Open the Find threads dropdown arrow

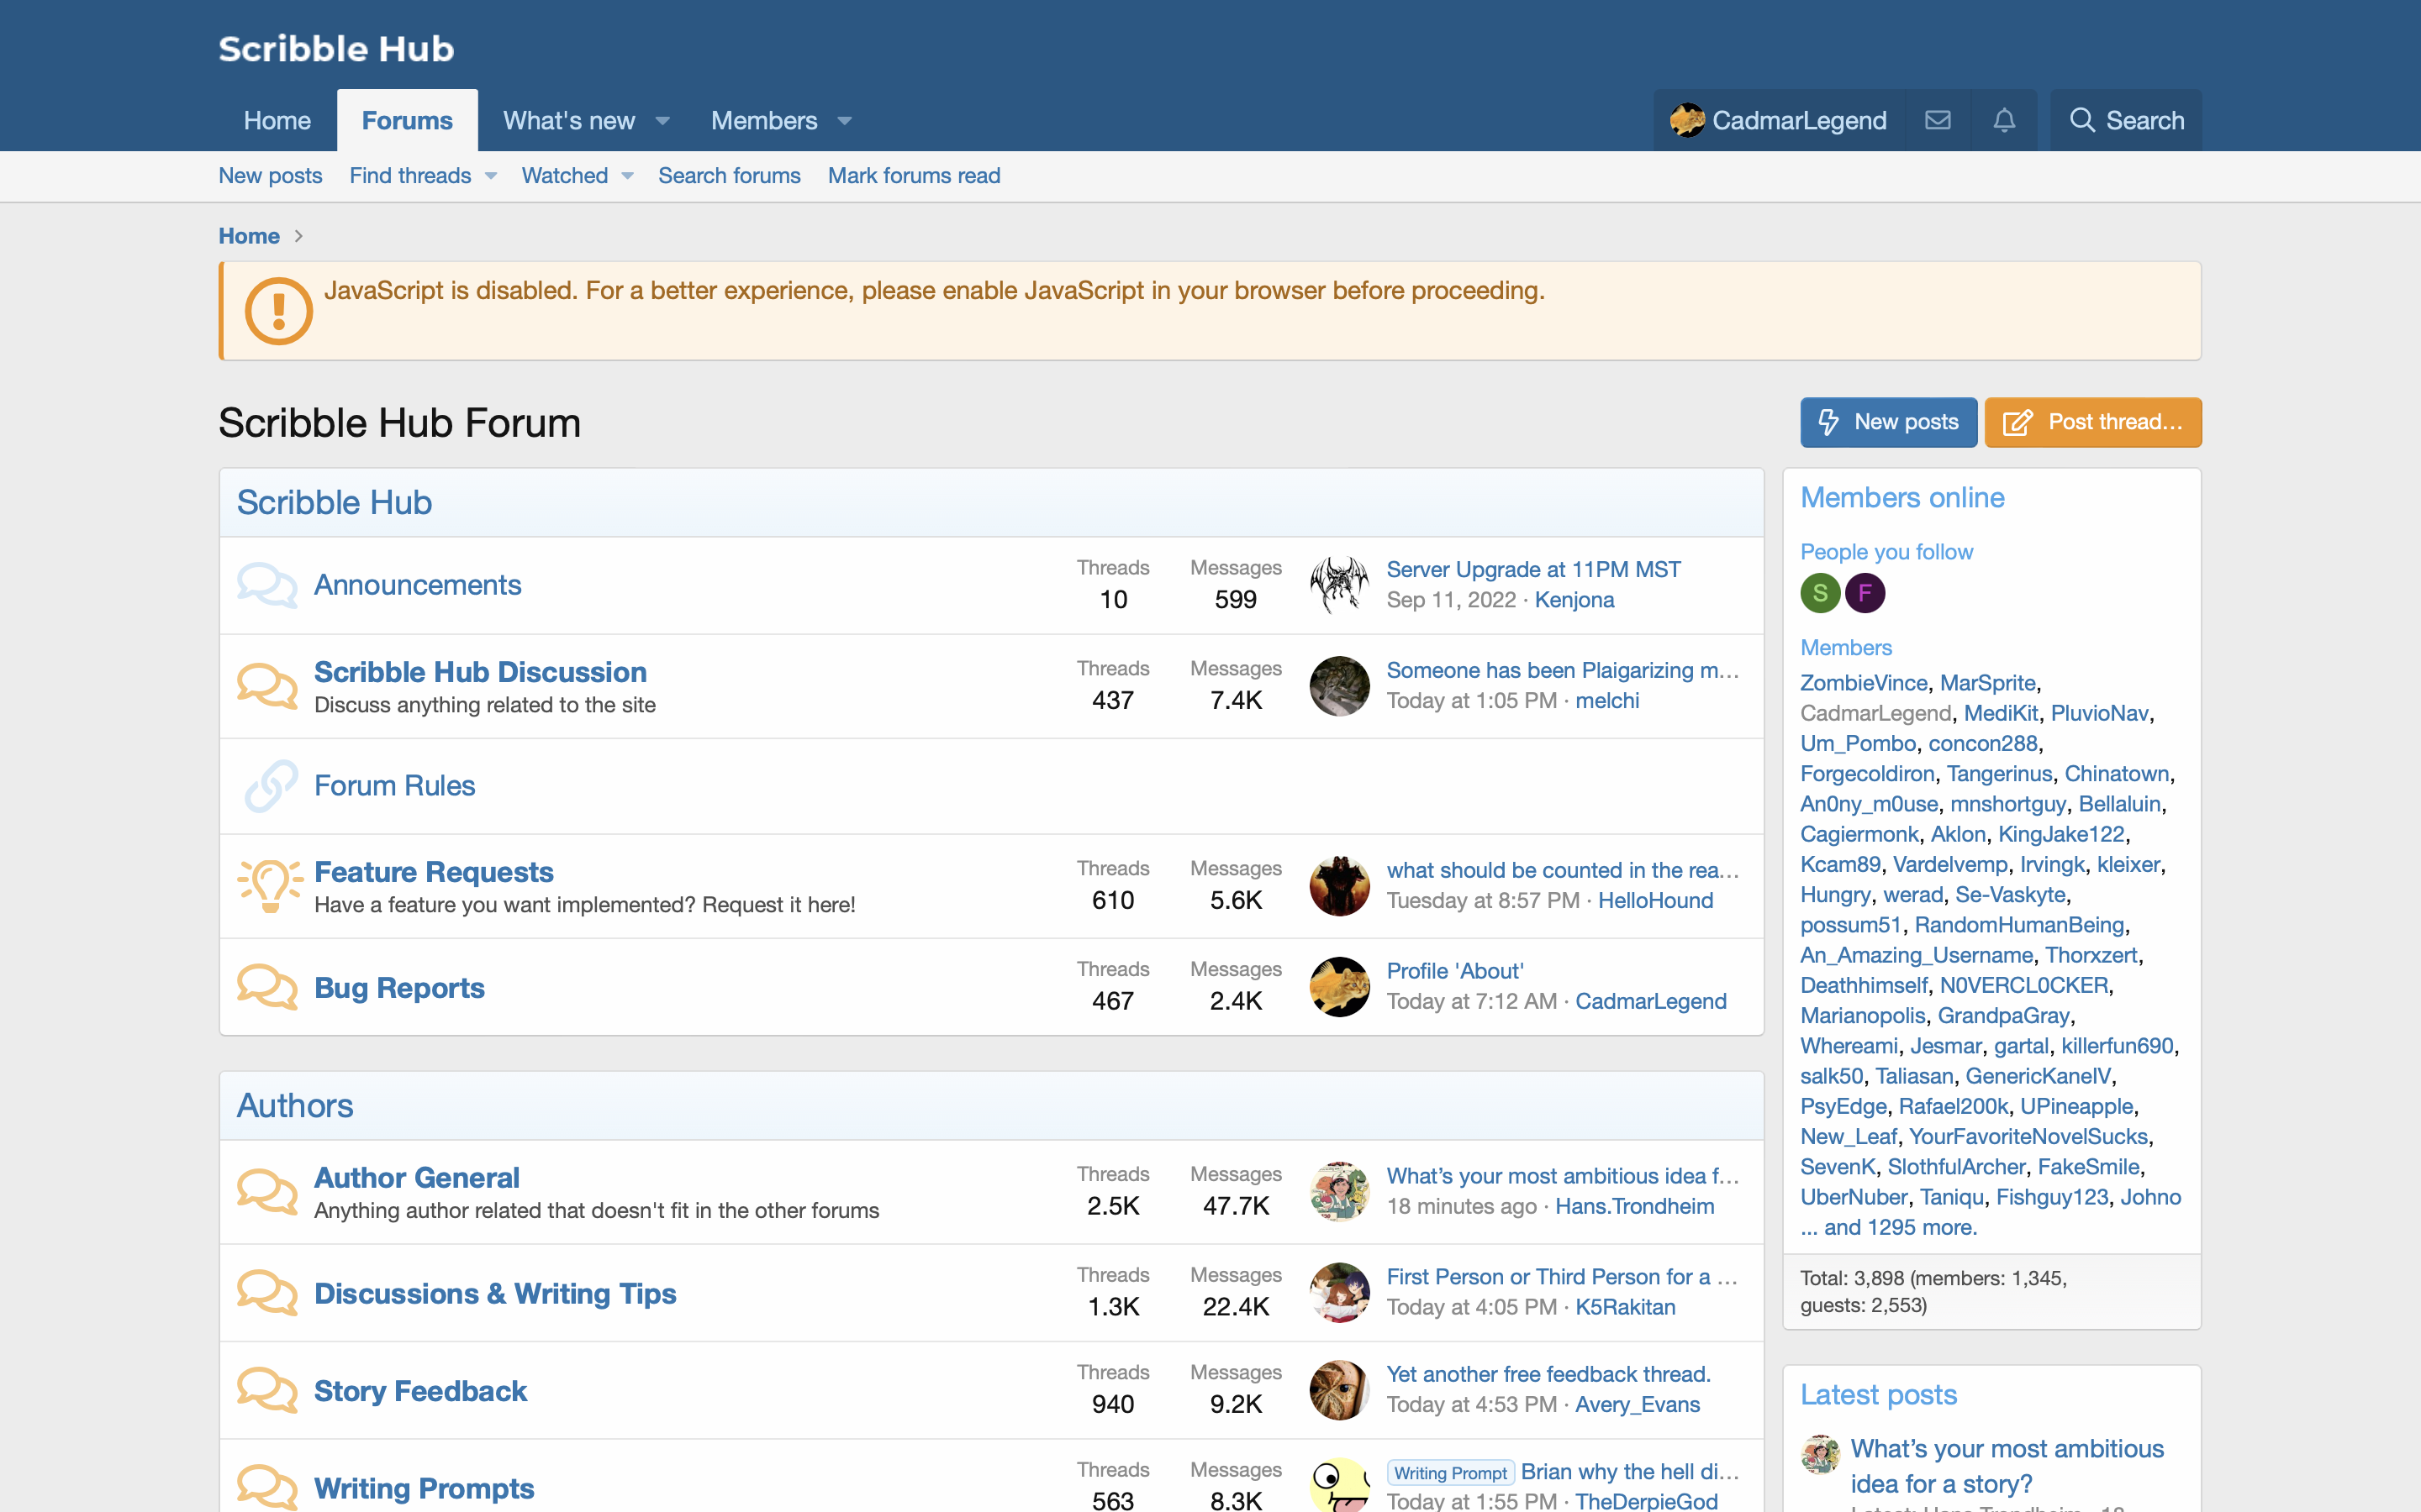491,176
